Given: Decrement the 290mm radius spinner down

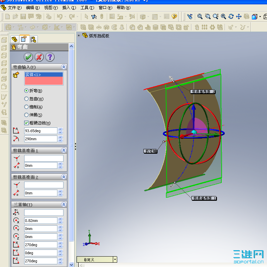Looking at the screenshot, I should tap(60, 141).
